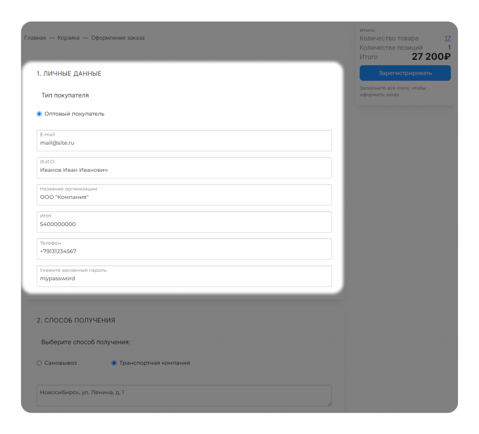The width and height of the screenshot is (479, 434).
Task: Open Корзина from the breadcrumb trail
Action: point(69,38)
